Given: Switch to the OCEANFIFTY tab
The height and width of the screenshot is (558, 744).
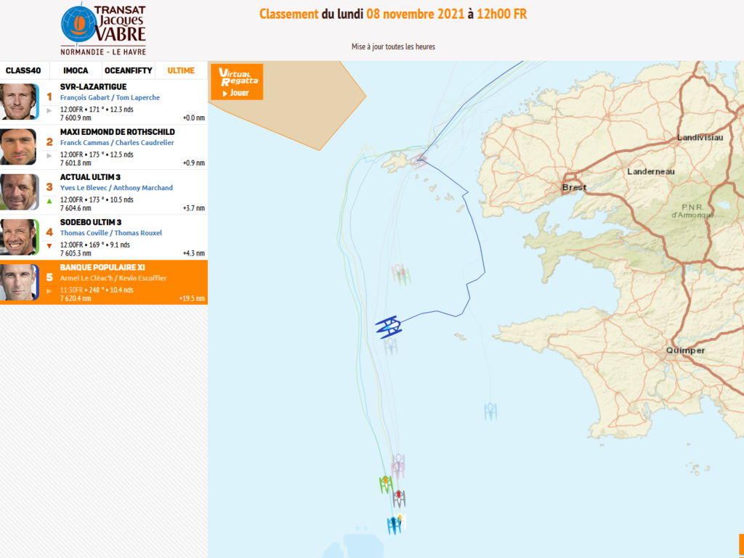Looking at the screenshot, I should 129,70.
